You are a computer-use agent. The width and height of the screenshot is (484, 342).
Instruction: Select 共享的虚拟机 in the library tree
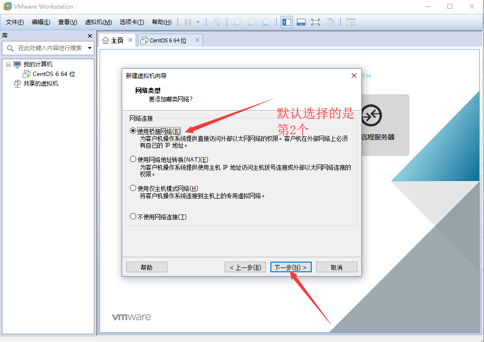coord(41,84)
